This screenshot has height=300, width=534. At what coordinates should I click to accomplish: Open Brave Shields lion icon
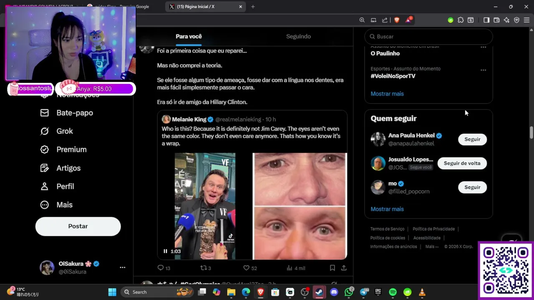[x=397, y=20]
